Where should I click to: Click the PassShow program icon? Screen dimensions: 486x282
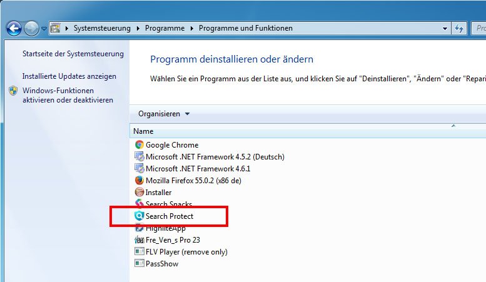[139, 263]
